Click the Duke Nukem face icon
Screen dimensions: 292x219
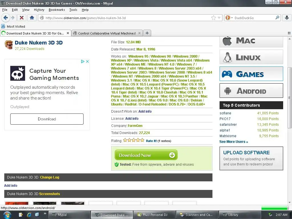pos(9,45)
